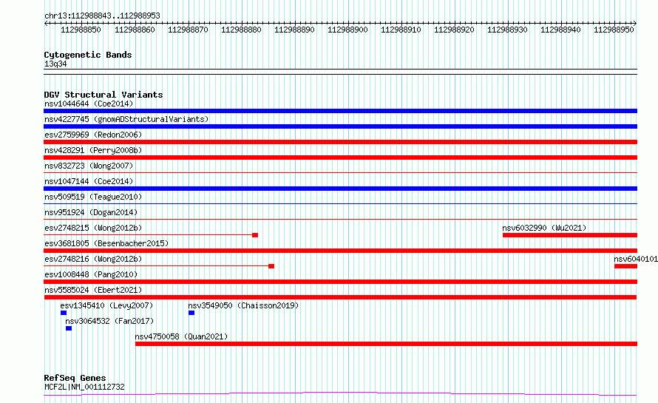The image size is (658, 403).
Task: Click the 112988930 ruler position
Action: 507,30
